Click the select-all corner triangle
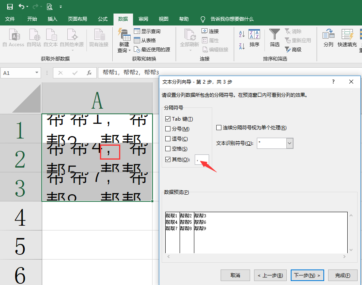Viewport: 362px width, 285px height. (27, 99)
